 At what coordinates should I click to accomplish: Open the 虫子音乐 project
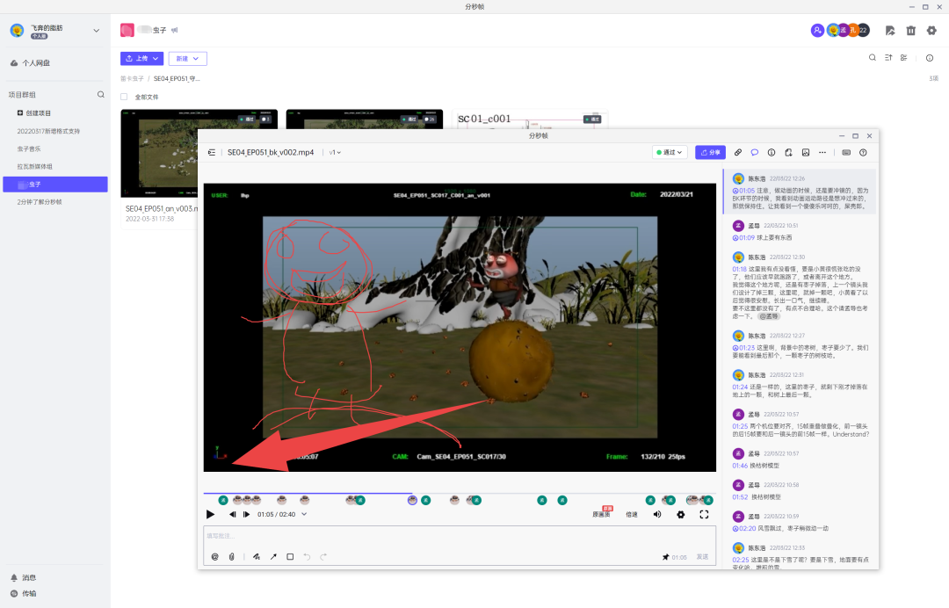tap(29, 148)
